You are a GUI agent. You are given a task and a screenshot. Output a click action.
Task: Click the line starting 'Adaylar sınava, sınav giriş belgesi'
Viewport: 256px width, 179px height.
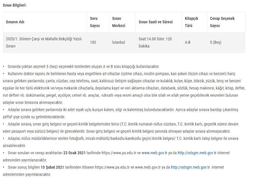point(123,124)
